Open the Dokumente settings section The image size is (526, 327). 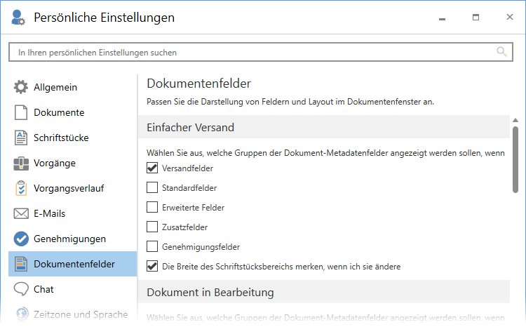[72, 112]
